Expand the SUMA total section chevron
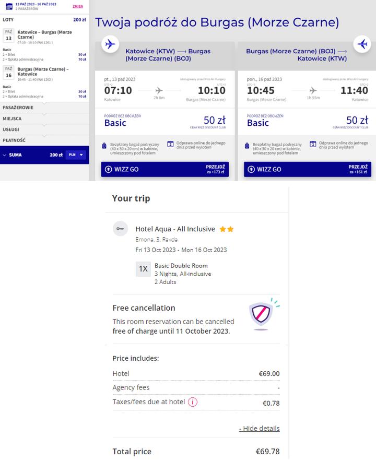The height and width of the screenshot is (460, 376). coord(5,155)
